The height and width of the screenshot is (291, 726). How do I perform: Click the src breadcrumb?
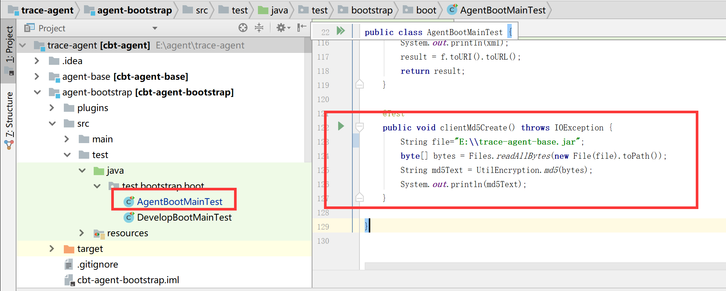[196, 10]
